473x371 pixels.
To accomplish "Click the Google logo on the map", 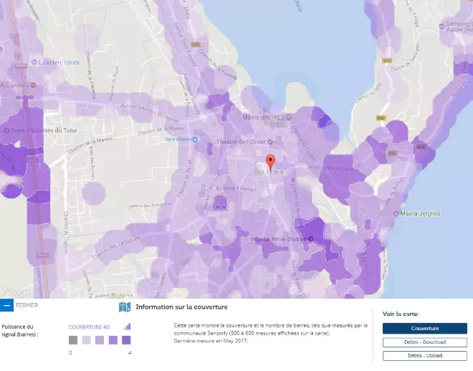I will 15,291.
